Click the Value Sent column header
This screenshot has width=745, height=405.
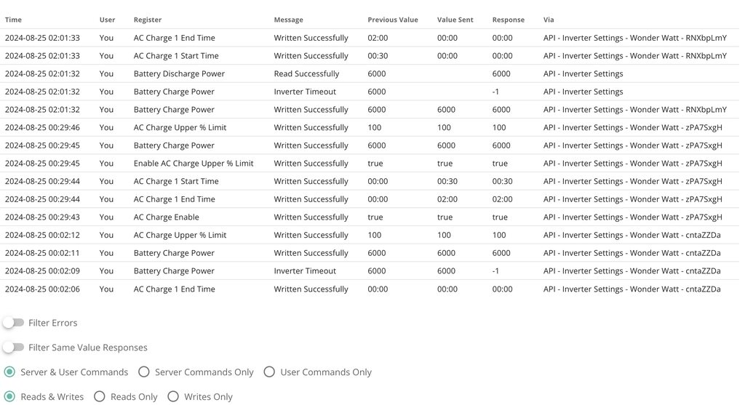(455, 20)
